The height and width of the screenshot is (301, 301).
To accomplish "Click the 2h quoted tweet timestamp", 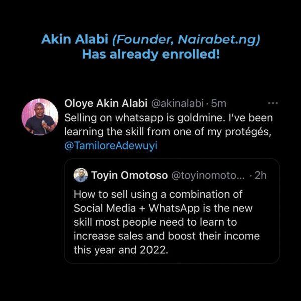I will [x=261, y=175].
